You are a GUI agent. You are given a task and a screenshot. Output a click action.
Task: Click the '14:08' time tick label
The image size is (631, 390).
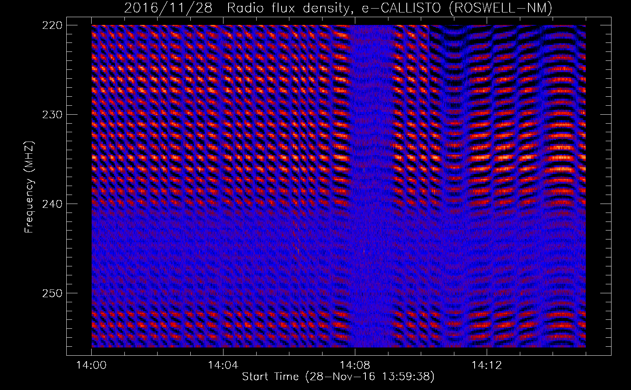pos(355,365)
